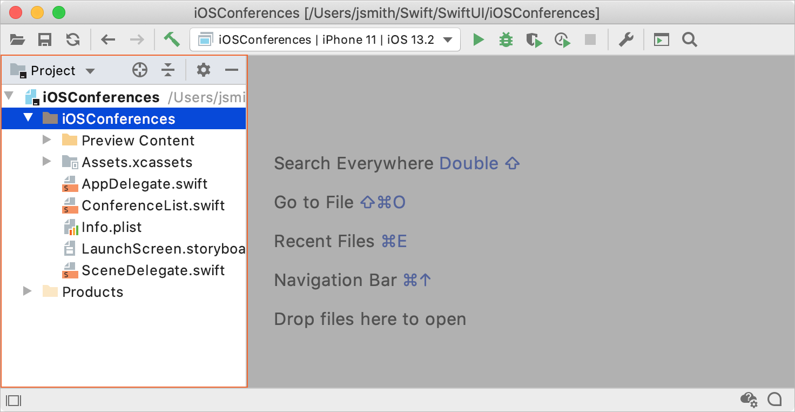Click the Run Anything window icon
This screenshot has width=795, height=412.
[x=662, y=40]
